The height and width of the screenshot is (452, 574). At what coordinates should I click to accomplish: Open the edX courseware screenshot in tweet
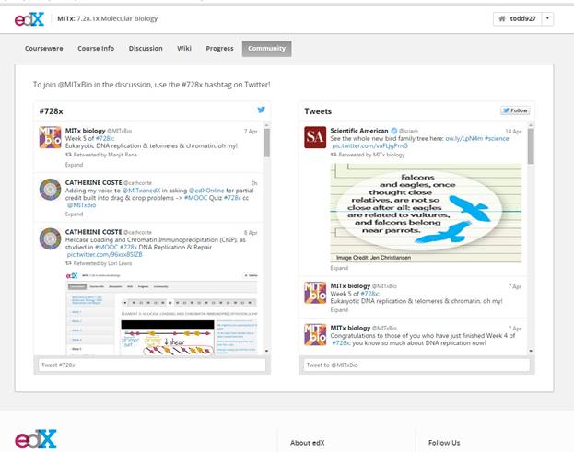click(x=161, y=313)
